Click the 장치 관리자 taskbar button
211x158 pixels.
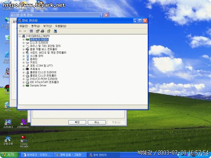coord(103,155)
